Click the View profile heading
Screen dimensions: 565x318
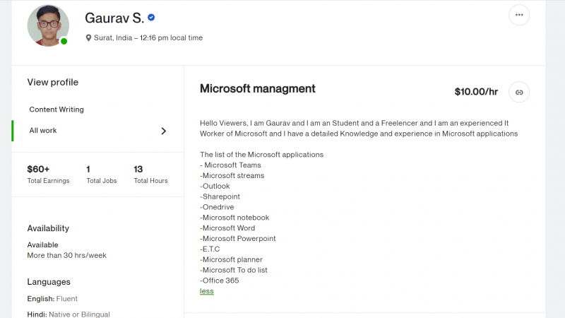pos(52,82)
